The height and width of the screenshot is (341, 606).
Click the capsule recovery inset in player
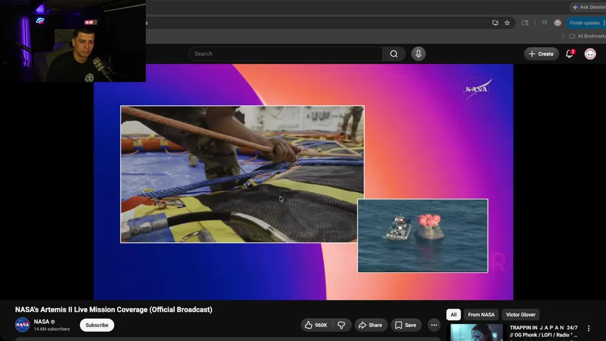click(x=423, y=235)
